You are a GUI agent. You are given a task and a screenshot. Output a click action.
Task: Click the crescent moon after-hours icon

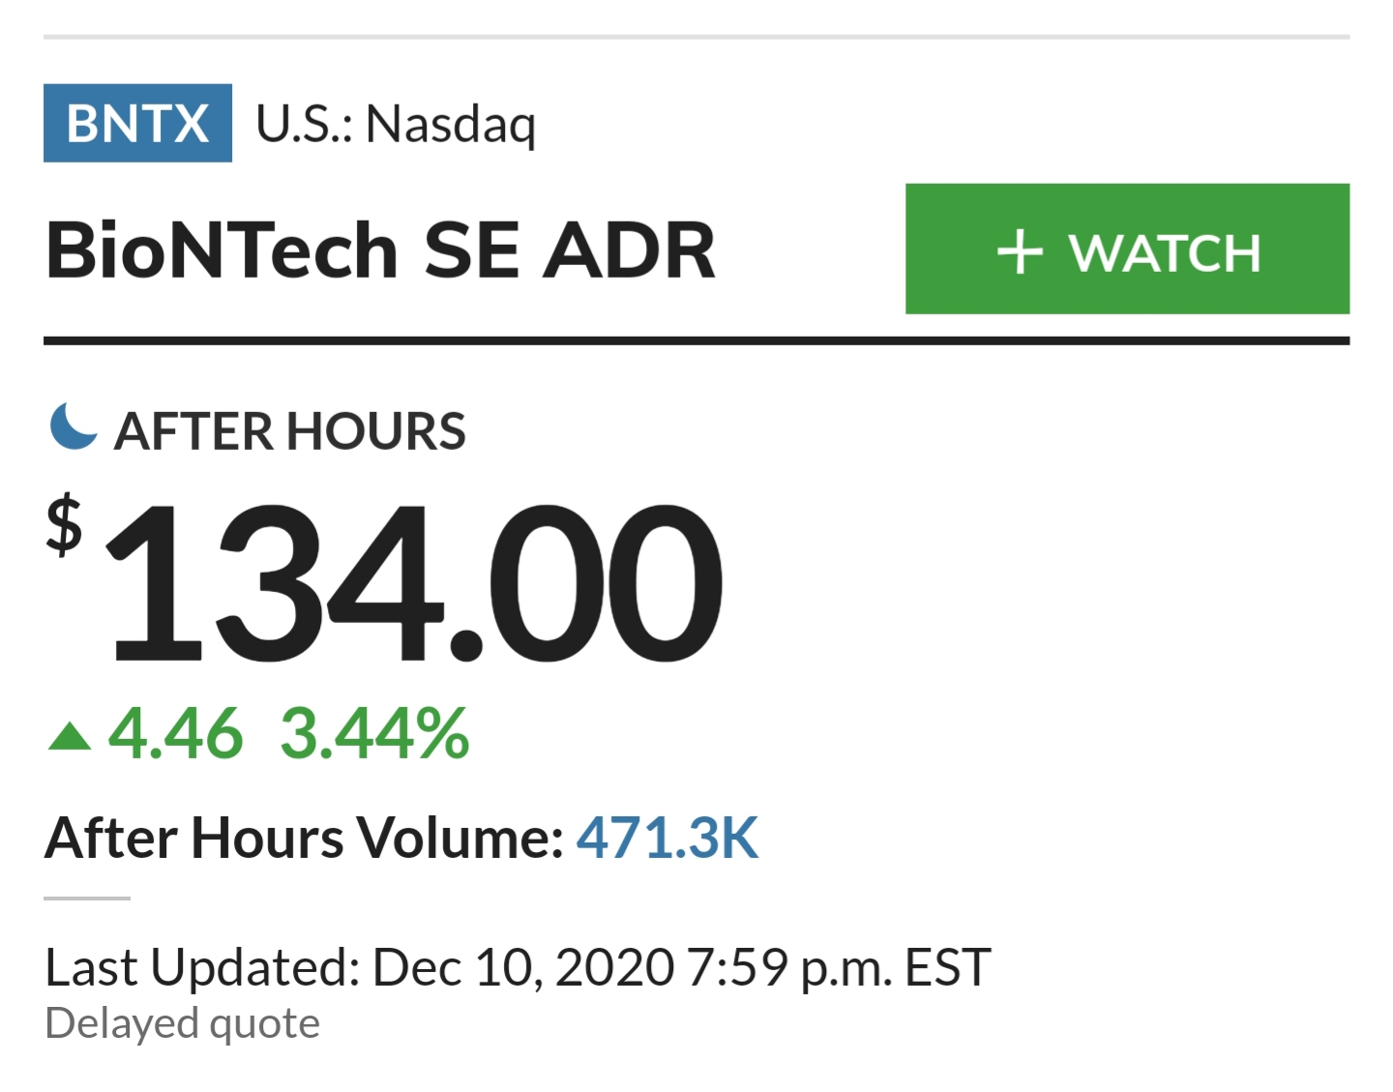73,428
